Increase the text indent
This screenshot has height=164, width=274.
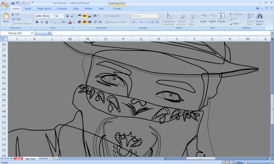100,22
